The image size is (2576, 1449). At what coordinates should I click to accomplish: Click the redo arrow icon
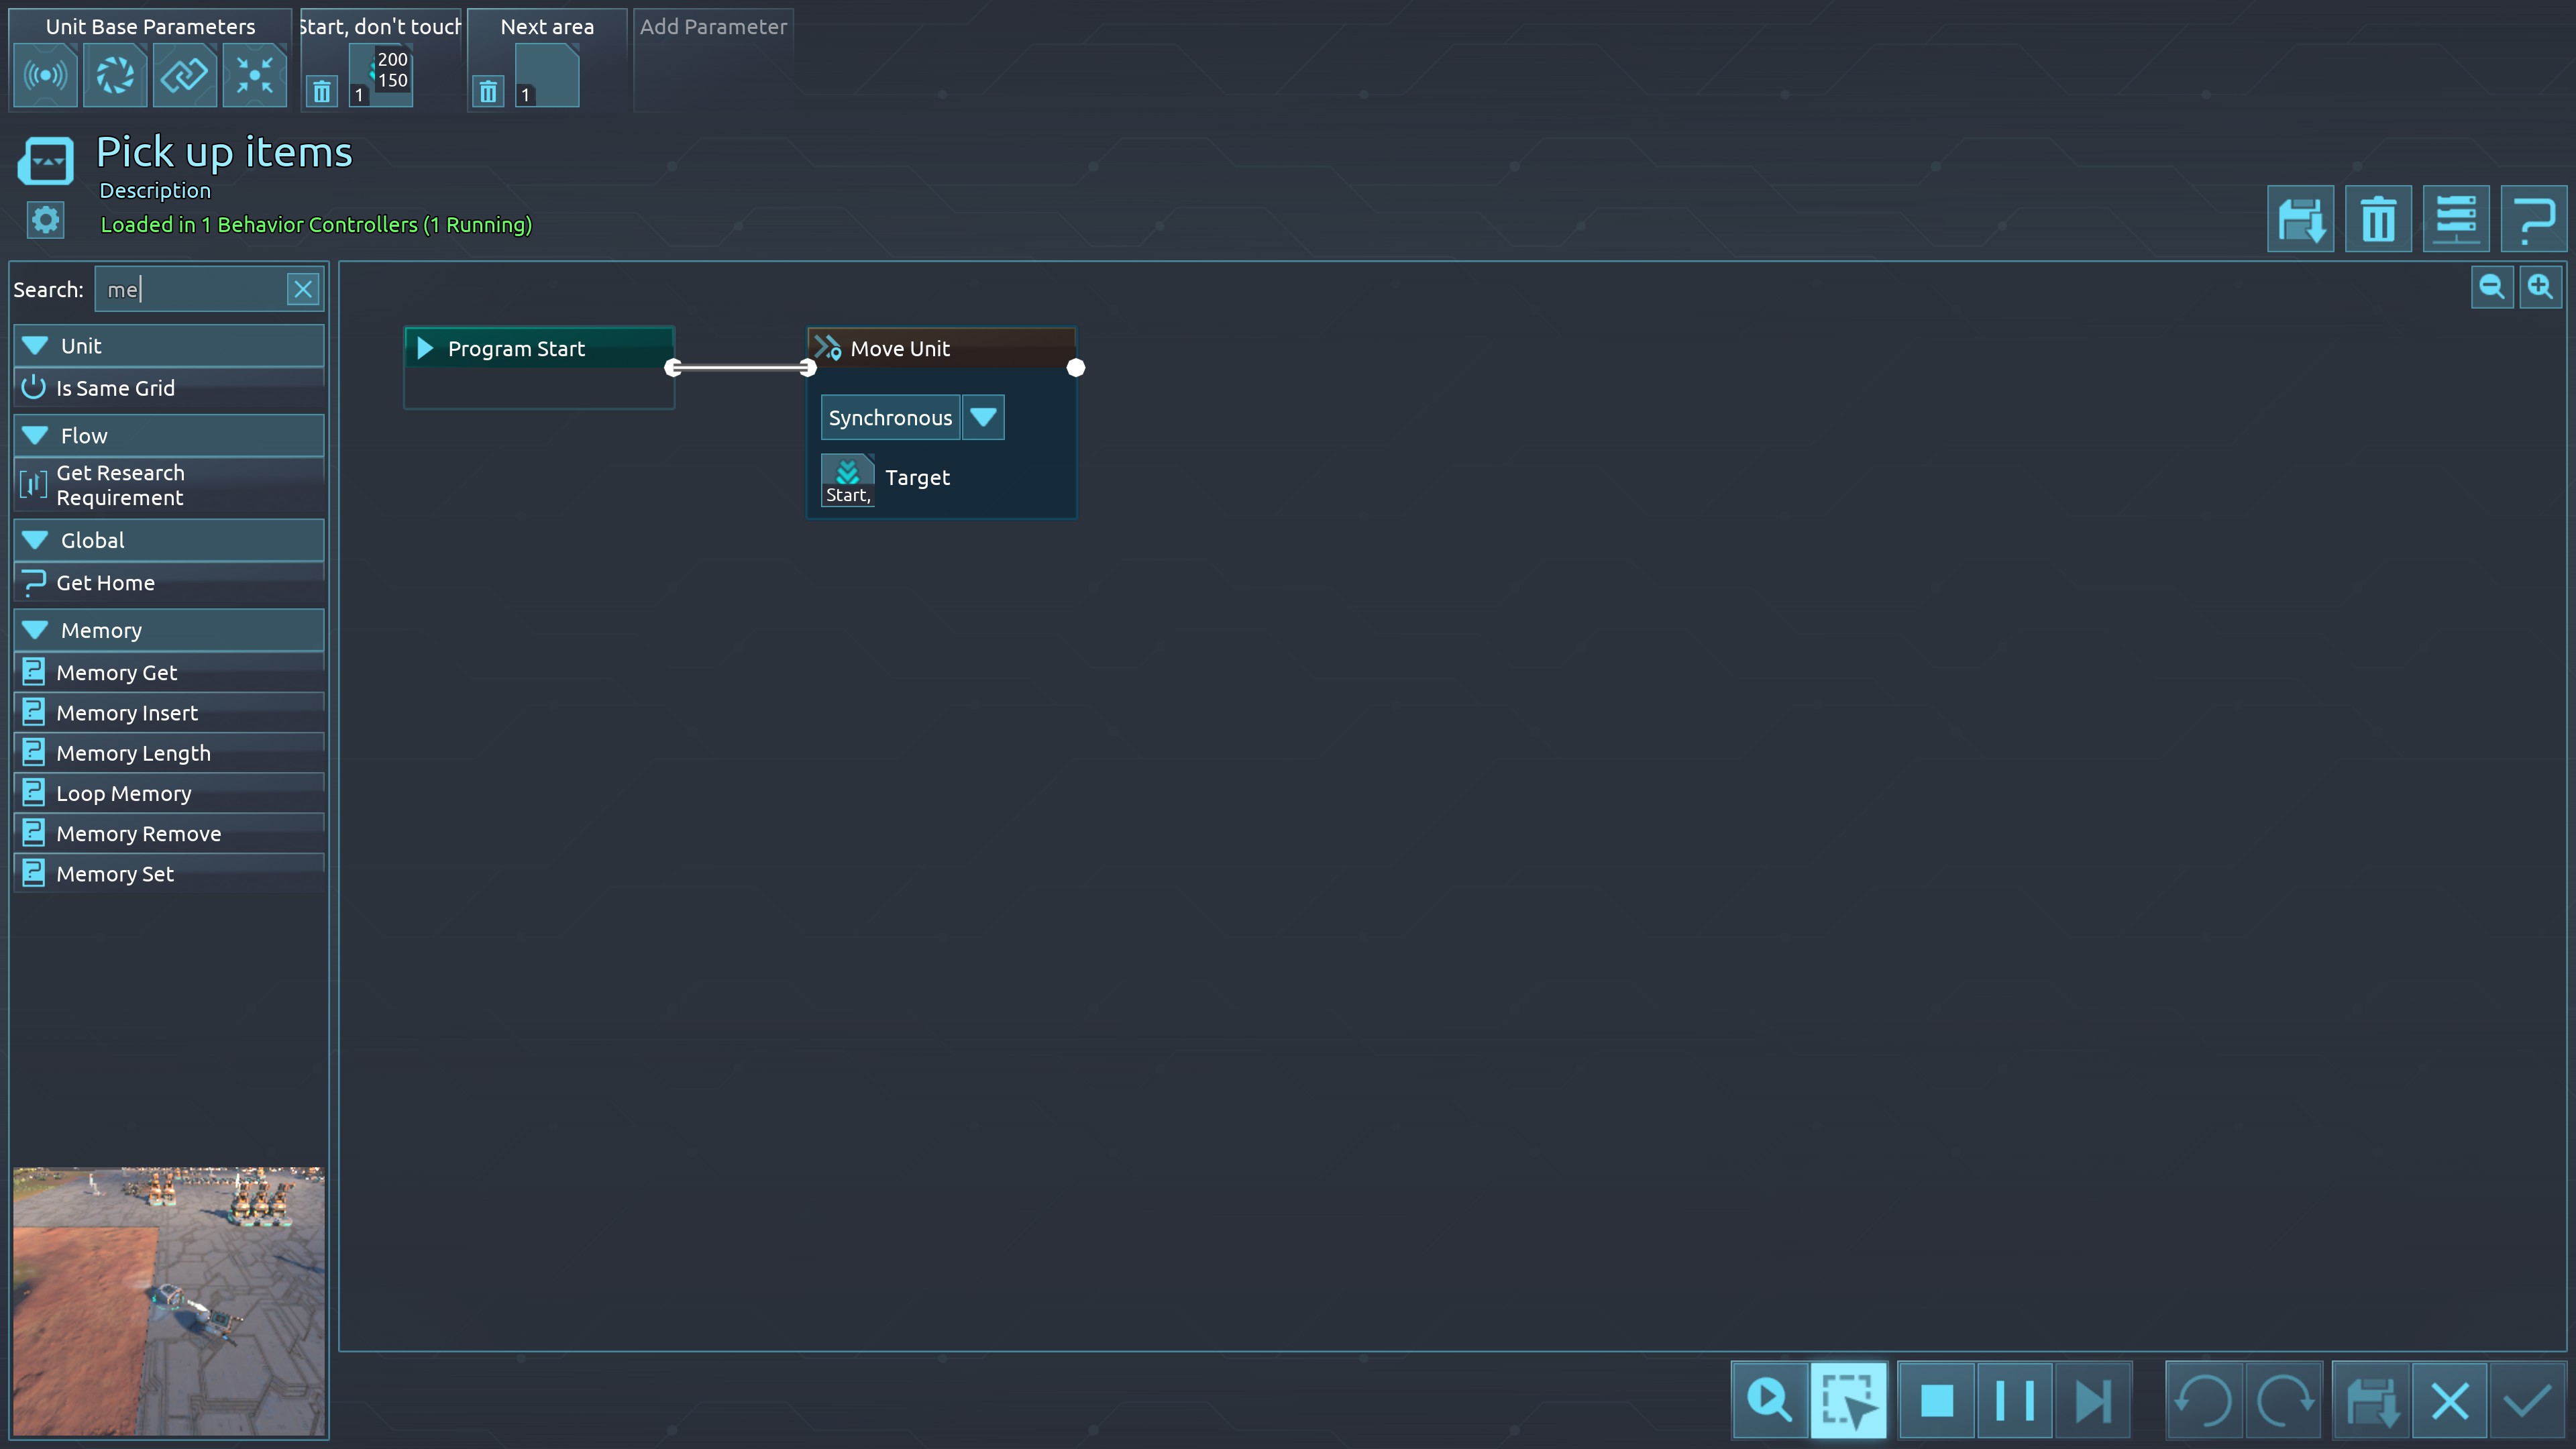pyautogui.click(x=2284, y=1400)
